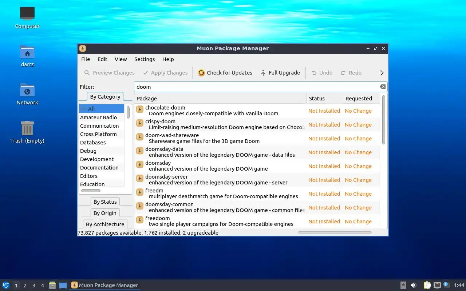
Task: Click Check for Updates in the toolbar
Action: (225, 73)
